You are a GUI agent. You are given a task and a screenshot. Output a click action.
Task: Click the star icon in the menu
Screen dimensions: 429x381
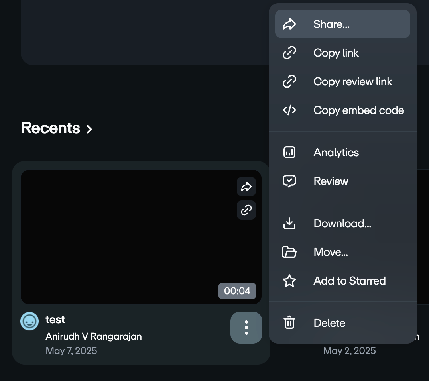[289, 281]
